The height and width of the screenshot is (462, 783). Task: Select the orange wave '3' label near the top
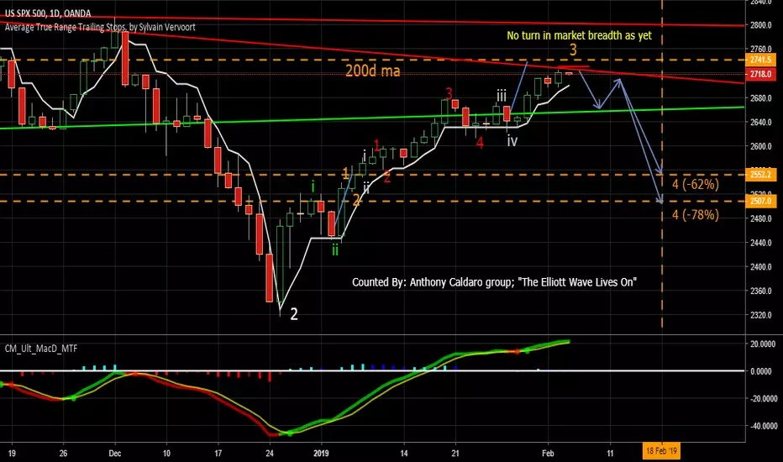tap(573, 50)
